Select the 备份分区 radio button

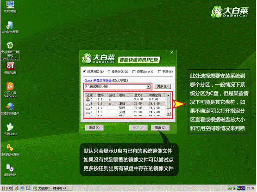(109, 72)
